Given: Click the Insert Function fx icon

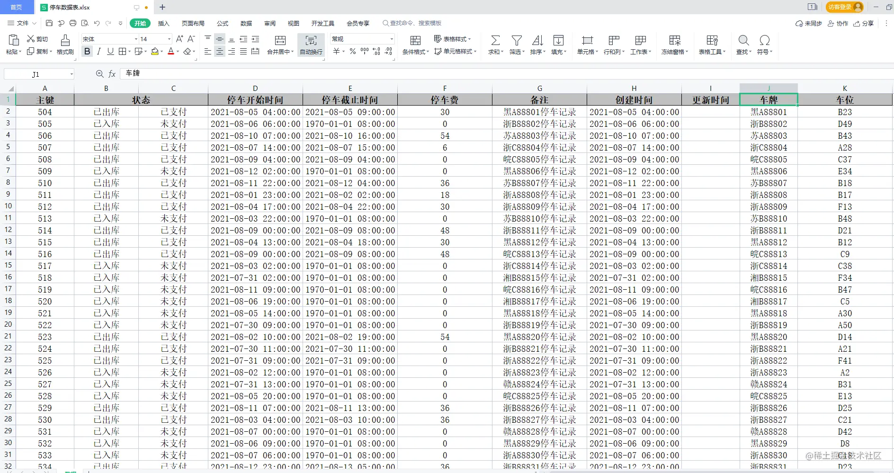Looking at the screenshot, I should pos(112,74).
